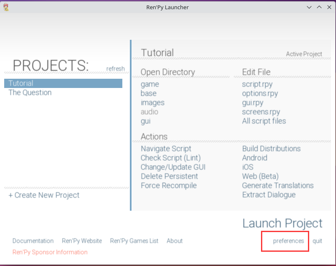Maximize the Ren'Py Launcher window

(x=319, y=7)
